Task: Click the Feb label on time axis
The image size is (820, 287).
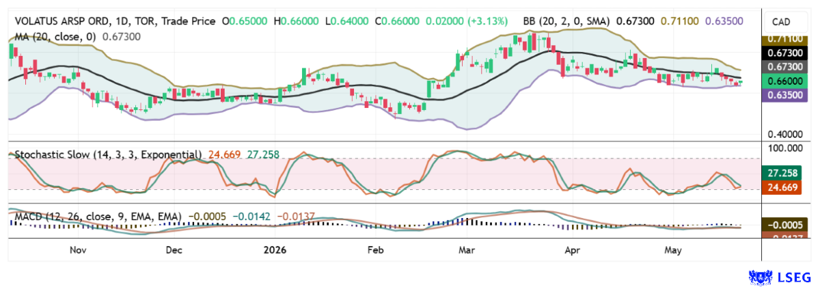Action: point(376,251)
